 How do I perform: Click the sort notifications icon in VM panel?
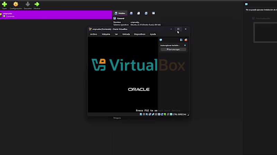click(181, 40)
